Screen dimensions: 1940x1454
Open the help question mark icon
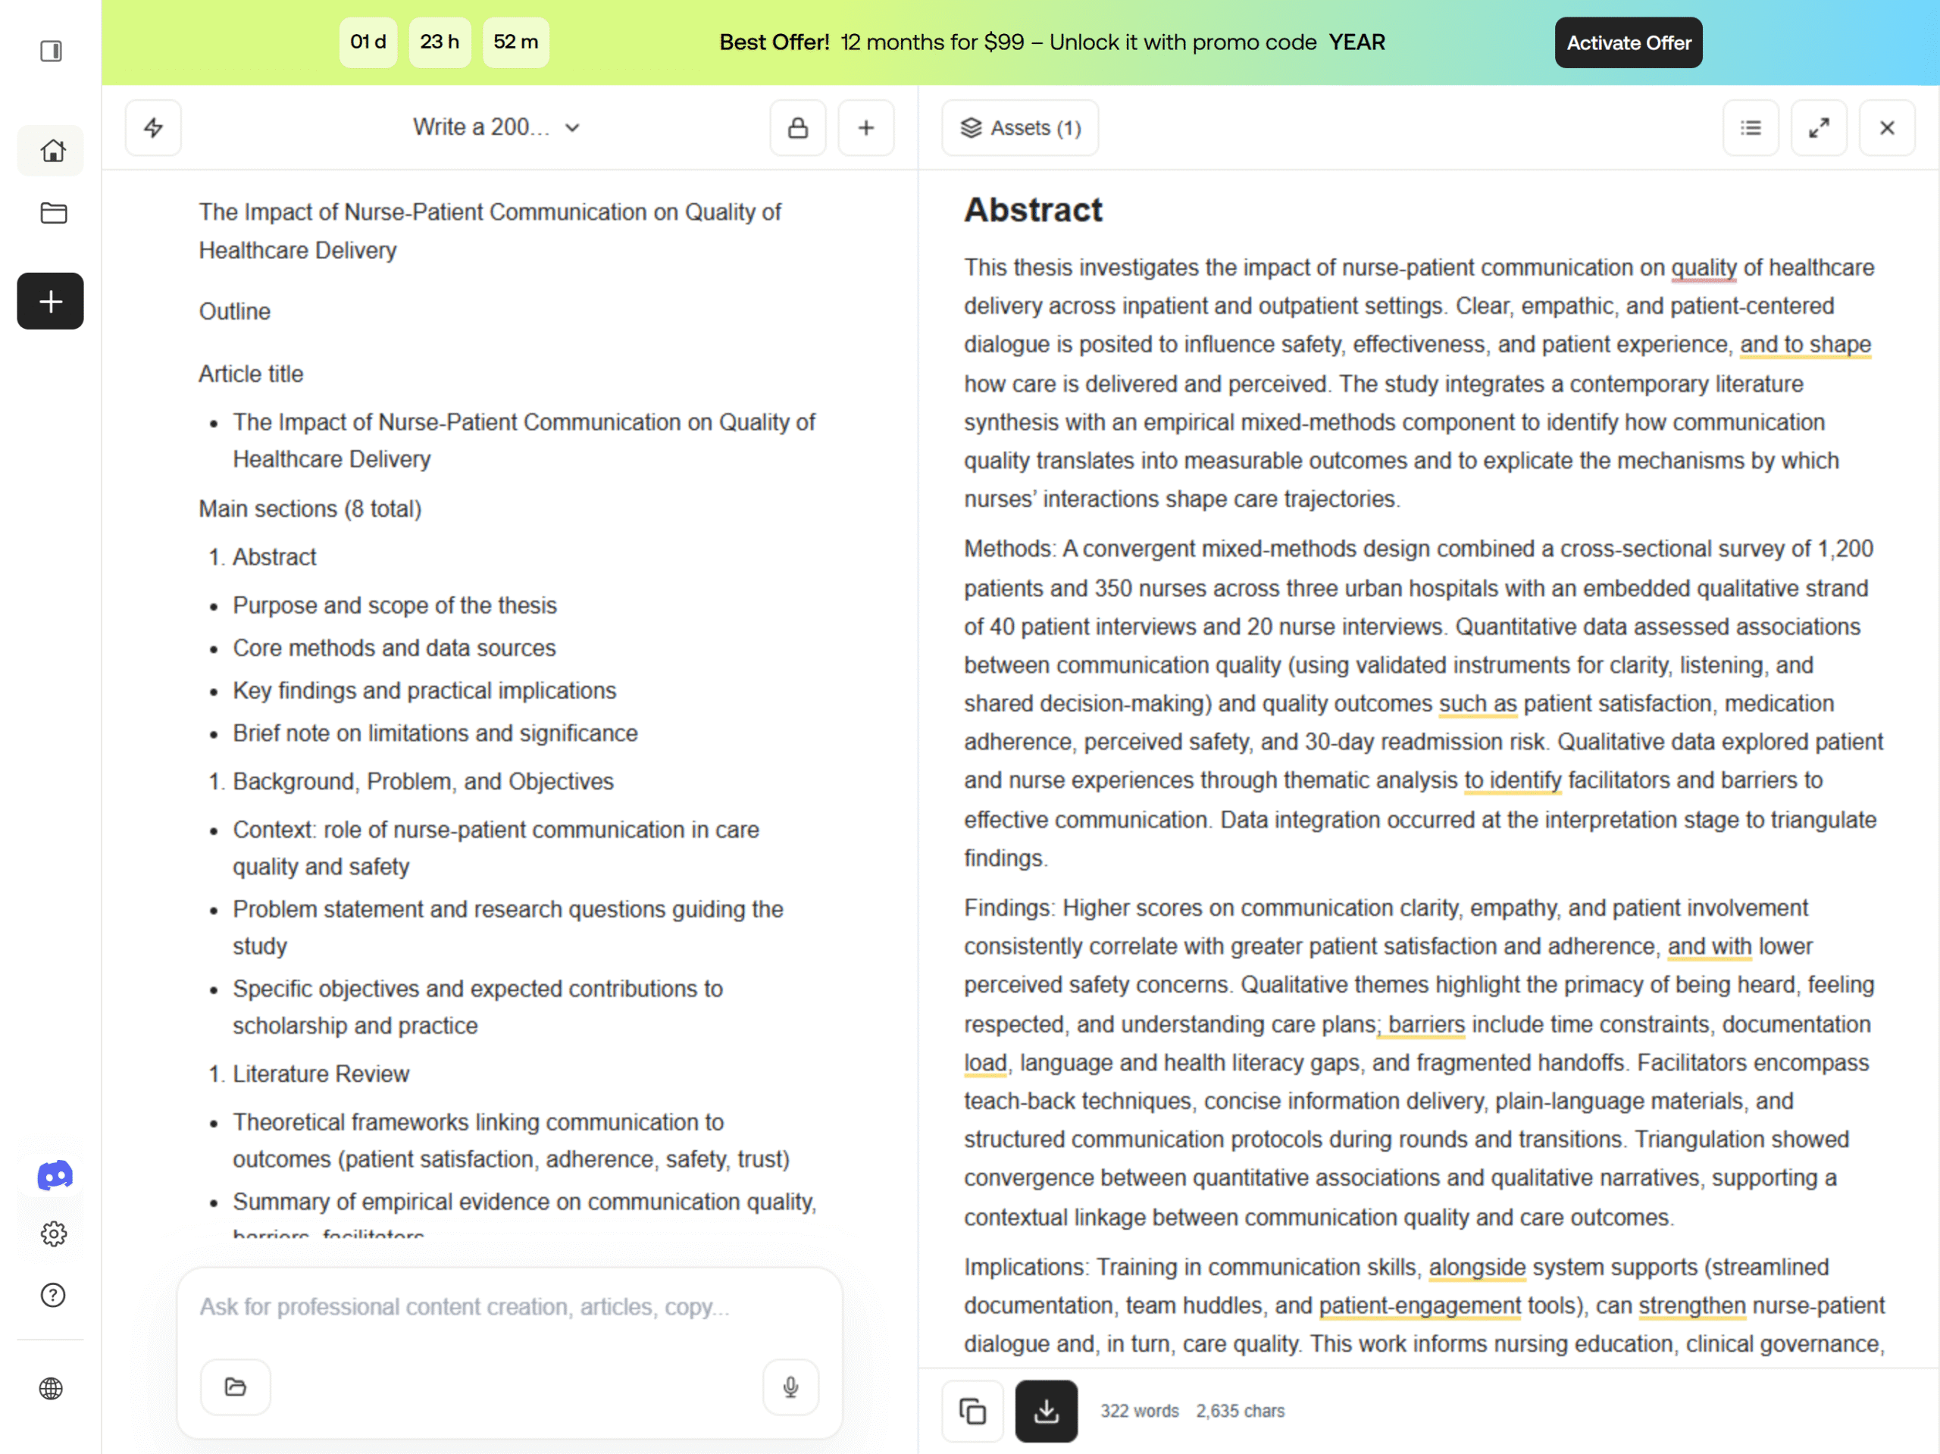pos(52,1294)
